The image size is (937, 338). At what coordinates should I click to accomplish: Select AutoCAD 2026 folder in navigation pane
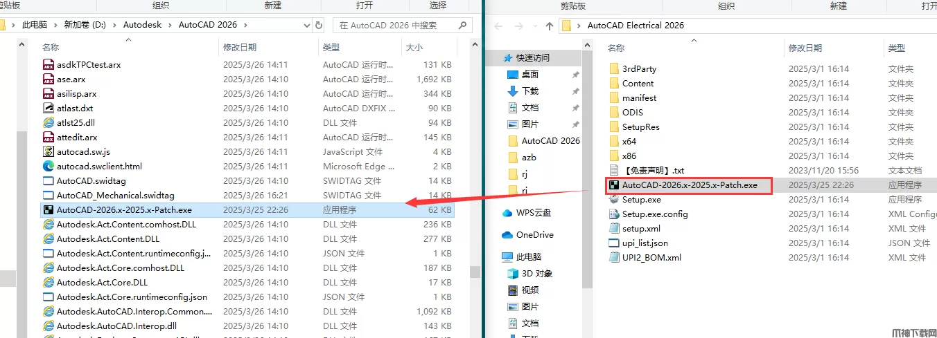pyautogui.click(x=551, y=140)
